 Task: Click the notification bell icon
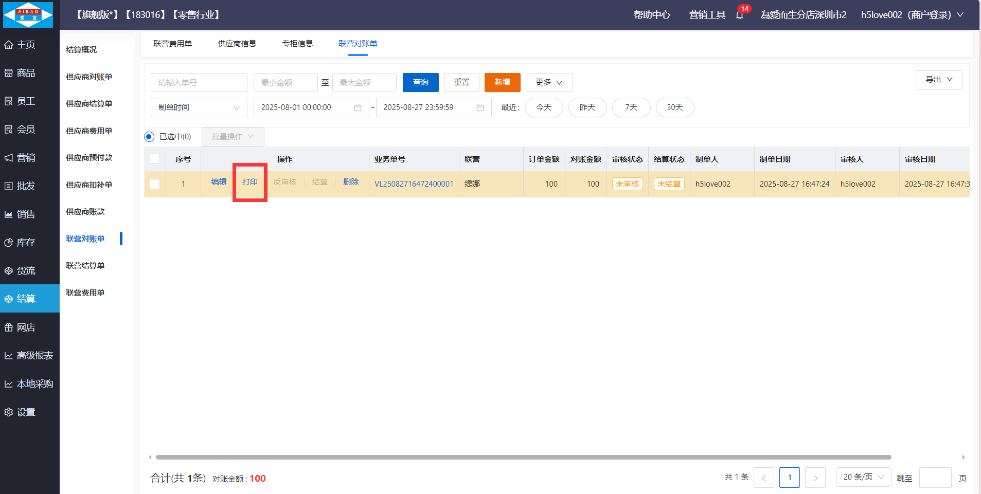pos(740,15)
